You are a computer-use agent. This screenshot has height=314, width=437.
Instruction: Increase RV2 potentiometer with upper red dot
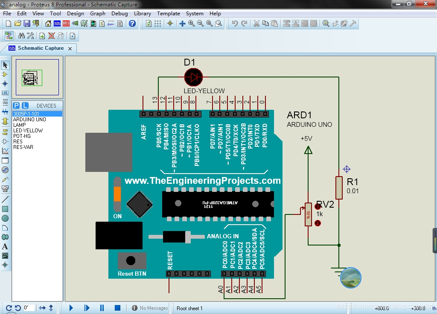[x=318, y=206]
